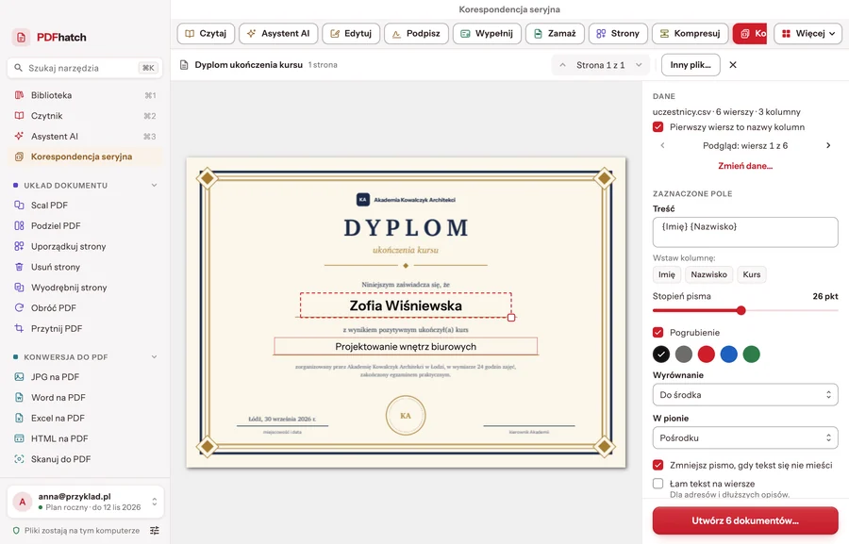Image resolution: width=849 pixels, height=544 pixels.
Task: Toggle Pierwszy wiersz to nazwy kolumn
Action: click(x=658, y=127)
